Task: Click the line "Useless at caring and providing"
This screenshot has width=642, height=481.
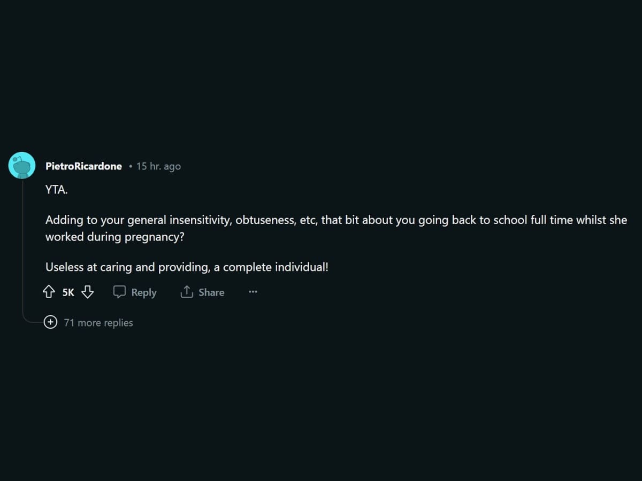Action: pyautogui.click(x=187, y=267)
